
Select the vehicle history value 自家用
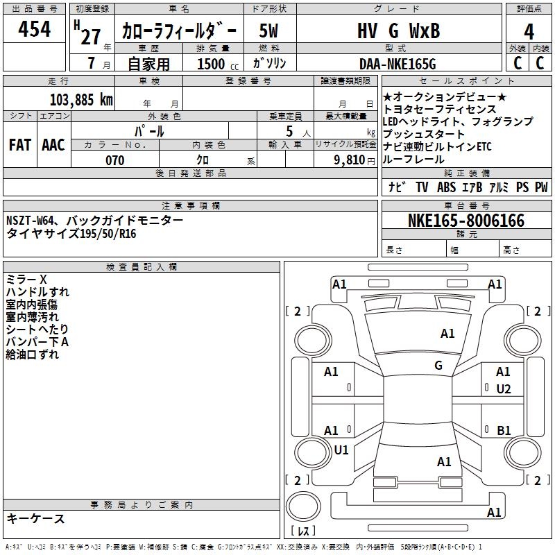coord(148,64)
